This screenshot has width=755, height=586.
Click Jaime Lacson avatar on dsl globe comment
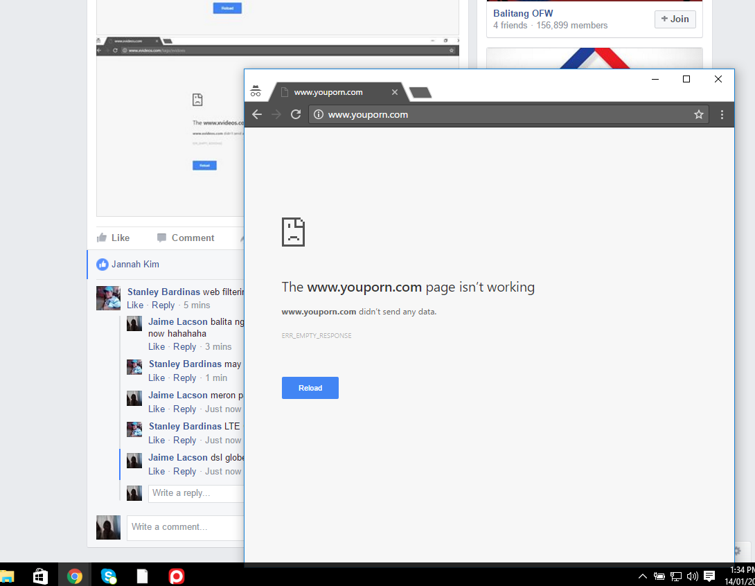[x=134, y=461]
